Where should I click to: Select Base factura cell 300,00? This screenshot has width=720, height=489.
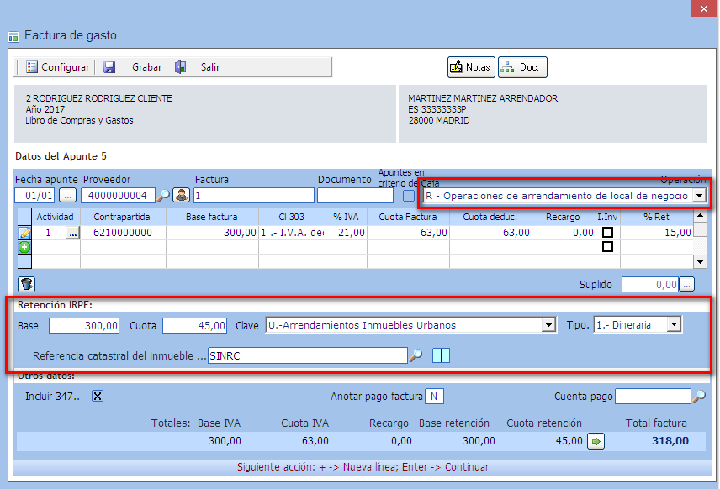213,233
